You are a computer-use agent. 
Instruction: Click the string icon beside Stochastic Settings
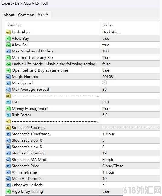point(8,128)
